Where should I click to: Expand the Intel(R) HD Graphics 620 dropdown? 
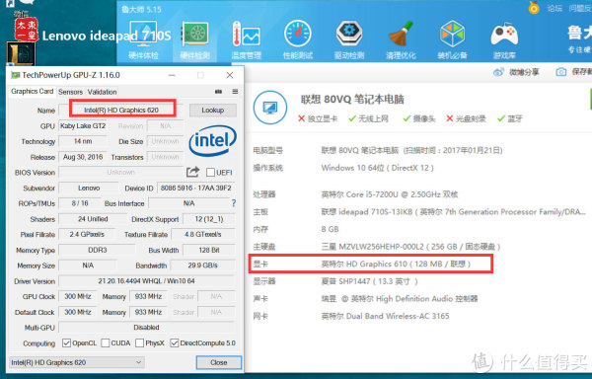tap(77, 362)
